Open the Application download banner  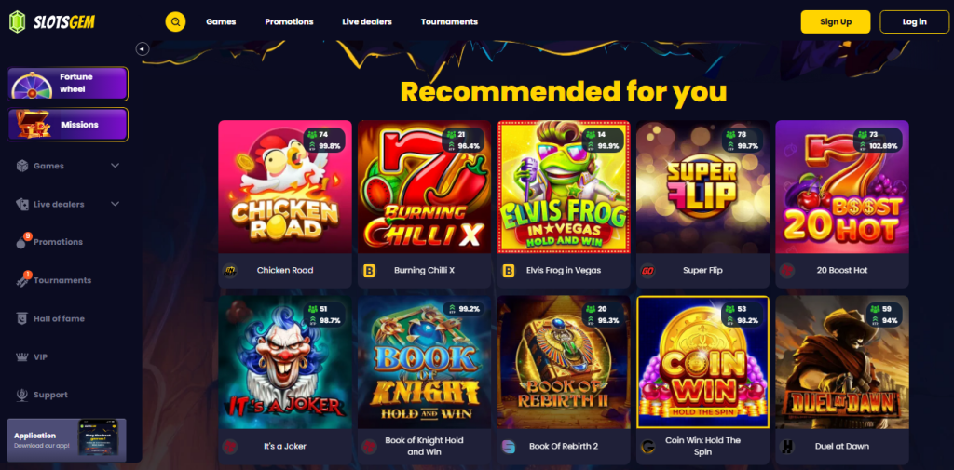(67, 440)
